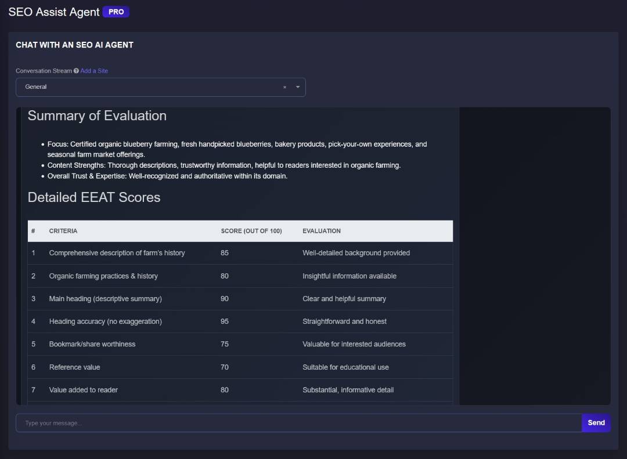Click 'Clear and helpful summary' evaluation
Viewport: 627px width, 459px height.
coord(344,299)
